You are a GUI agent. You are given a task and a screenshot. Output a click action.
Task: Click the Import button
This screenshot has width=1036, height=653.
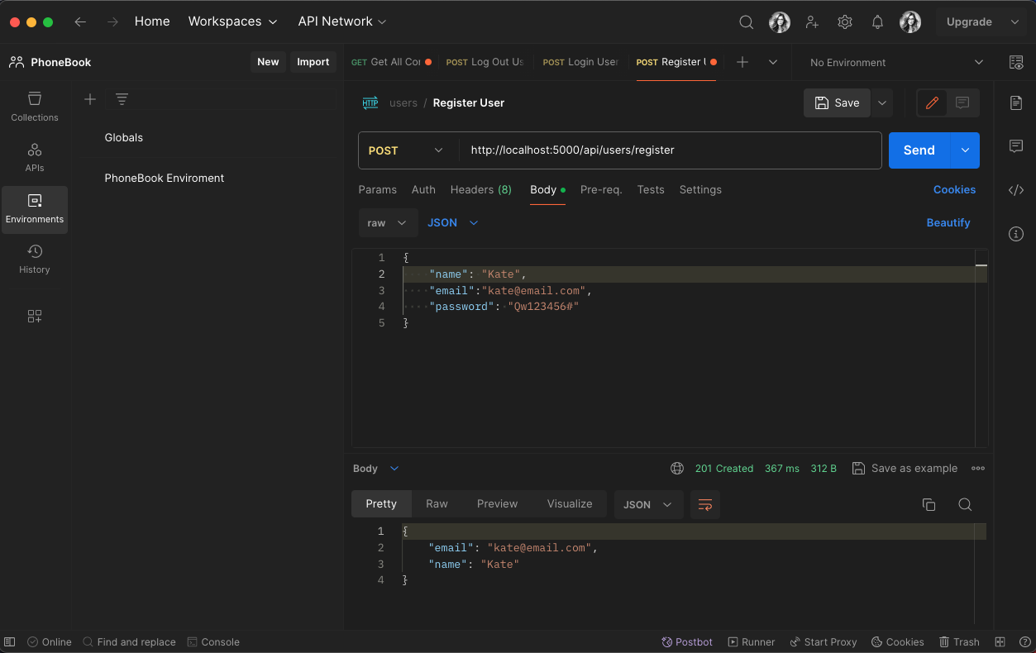313,62
